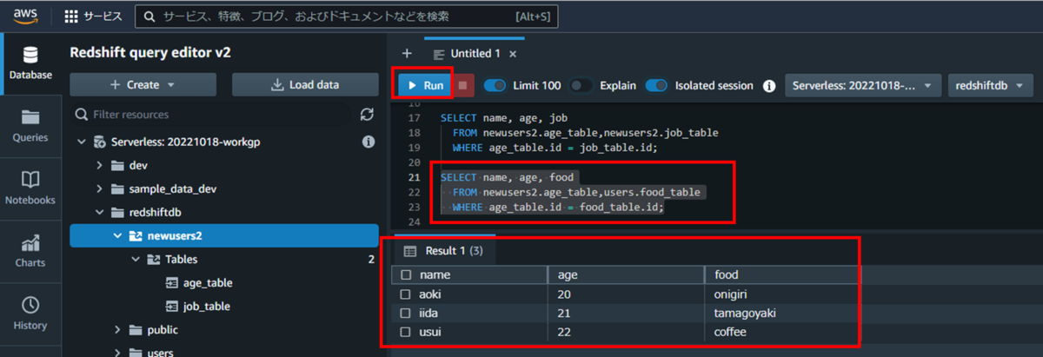Expand the dev database
Image resolution: width=1043 pixels, height=357 pixels.
(x=100, y=165)
